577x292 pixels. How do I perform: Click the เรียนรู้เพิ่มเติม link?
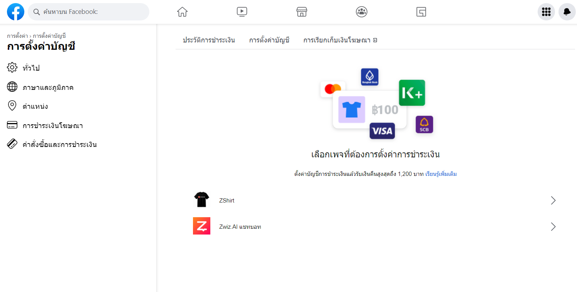click(441, 174)
